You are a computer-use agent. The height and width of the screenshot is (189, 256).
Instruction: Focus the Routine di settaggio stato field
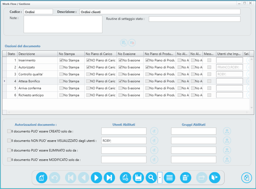194,19
